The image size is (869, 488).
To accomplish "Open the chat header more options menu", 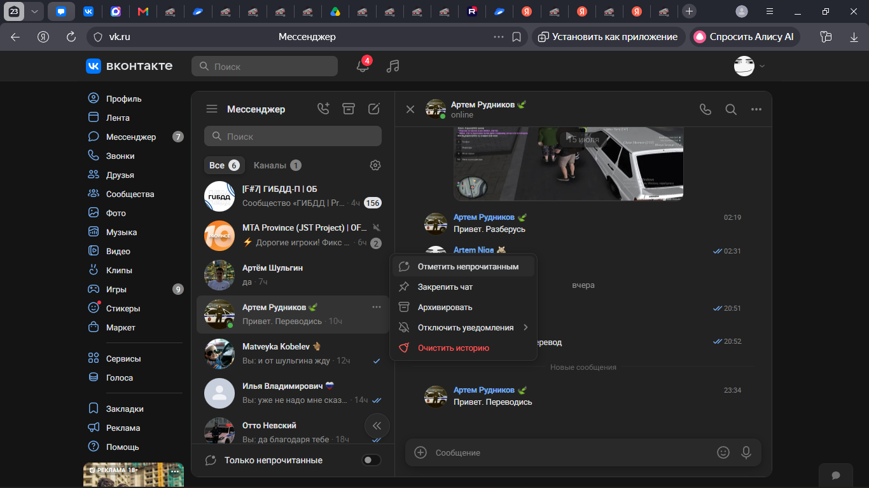I will [x=756, y=109].
